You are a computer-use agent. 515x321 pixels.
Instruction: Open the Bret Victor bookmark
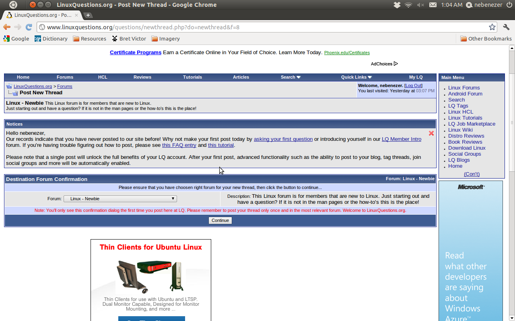click(x=129, y=39)
